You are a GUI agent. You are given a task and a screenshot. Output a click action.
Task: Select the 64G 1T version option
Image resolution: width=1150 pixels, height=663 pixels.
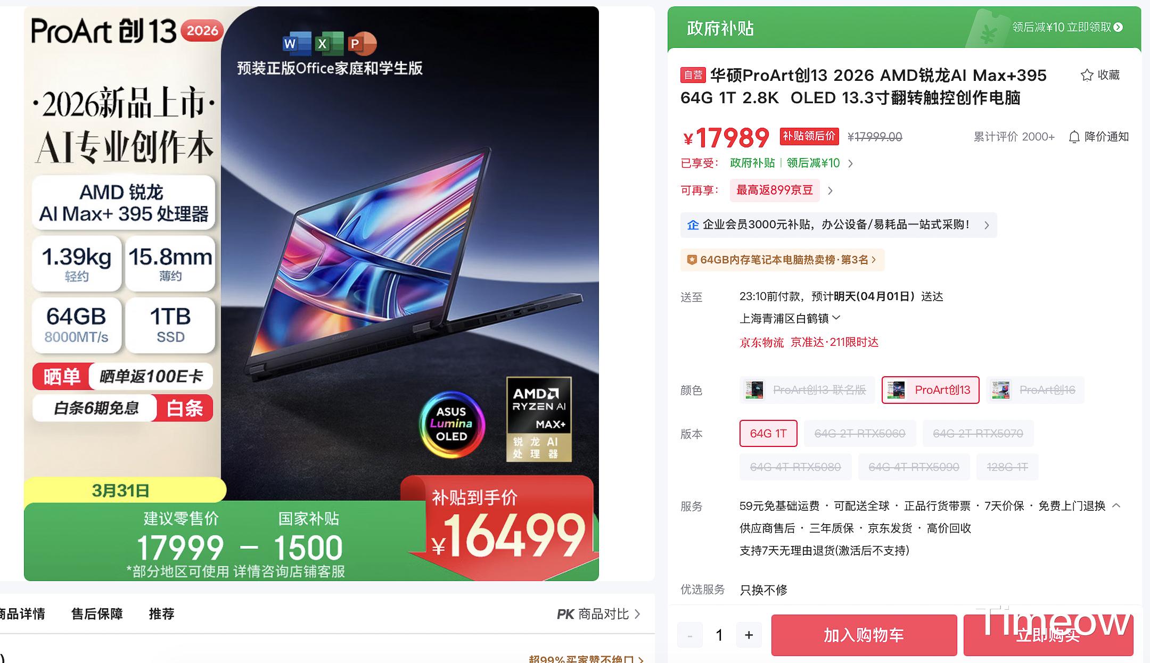click(x=768, y=434)
